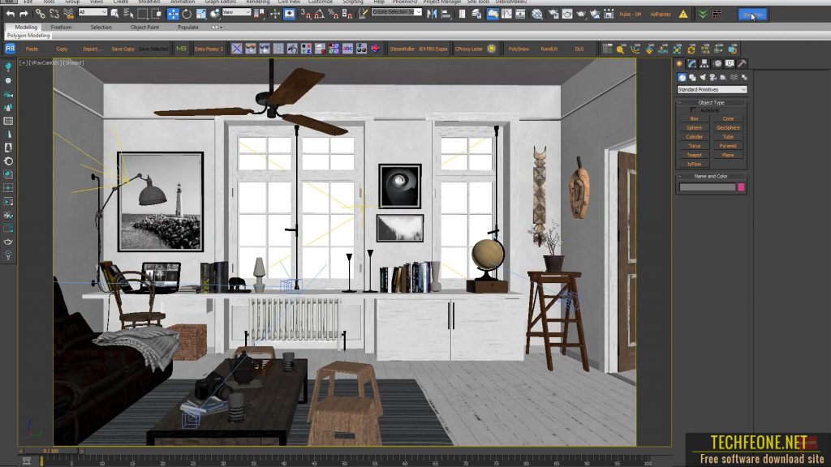831x467 pixels.
Task: Enable the AutoGrid checkbox
Action: (x=693, y=110)
